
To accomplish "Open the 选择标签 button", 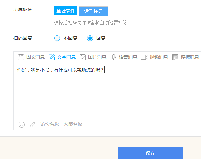I will [94, 11].
